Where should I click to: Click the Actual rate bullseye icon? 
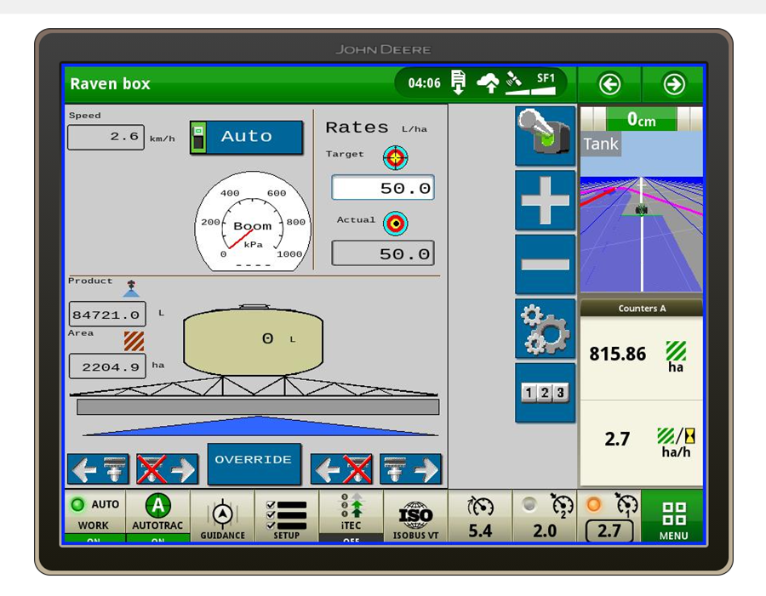(395, 224)
